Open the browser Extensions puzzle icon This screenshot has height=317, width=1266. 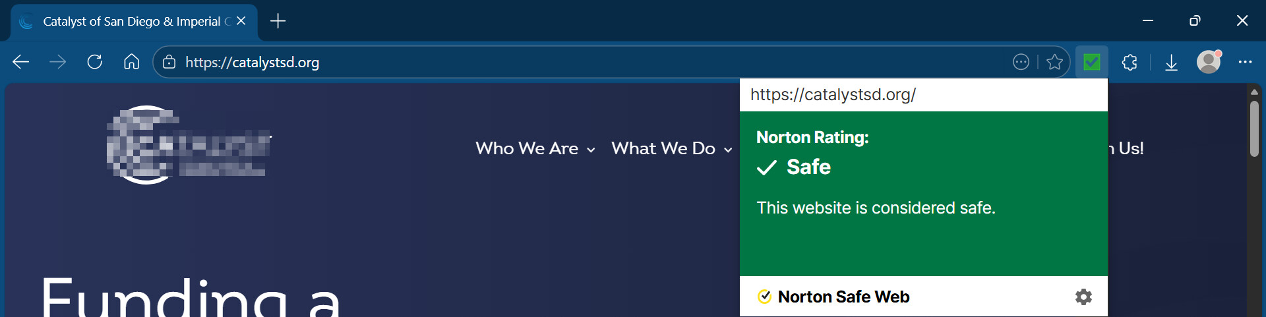(x=1130, y=62)
